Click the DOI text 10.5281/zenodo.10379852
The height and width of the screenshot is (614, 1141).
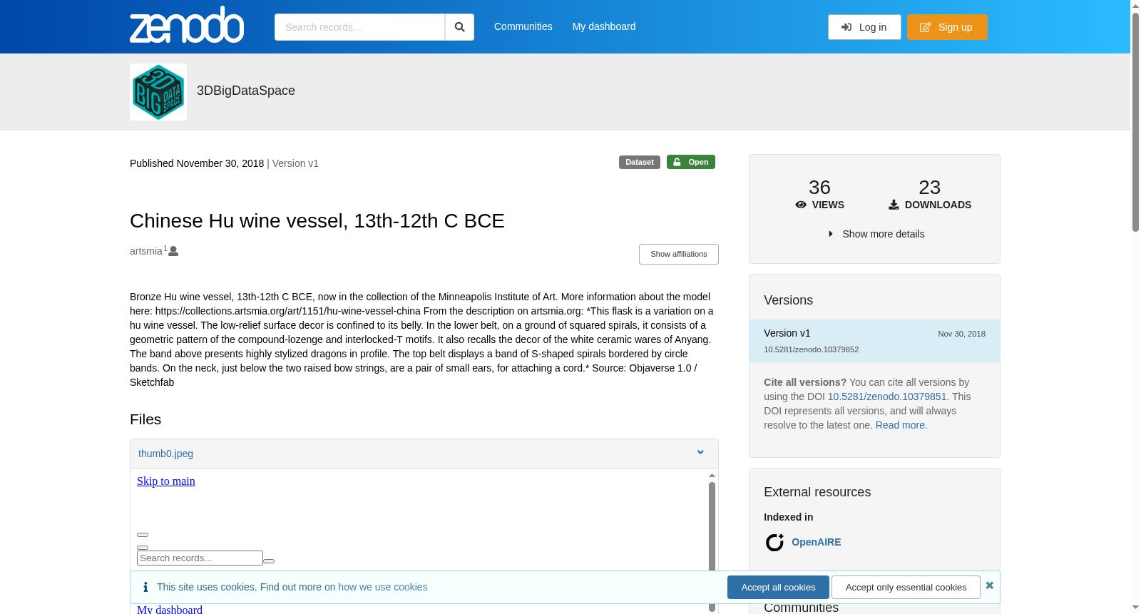tap(811, 349)
